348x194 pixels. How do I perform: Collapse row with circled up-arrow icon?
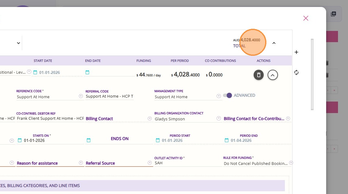coord(273,75)
